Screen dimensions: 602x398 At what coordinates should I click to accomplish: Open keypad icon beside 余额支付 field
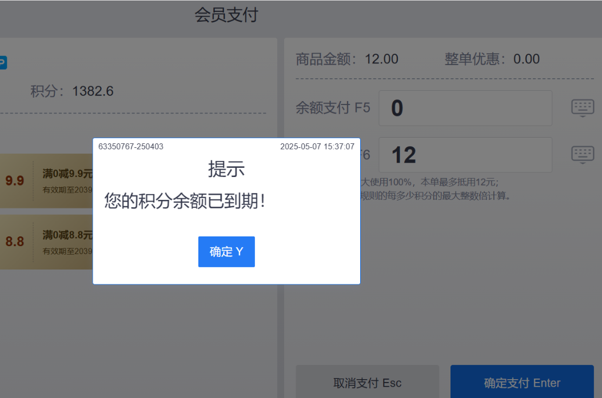coord(583,108)
